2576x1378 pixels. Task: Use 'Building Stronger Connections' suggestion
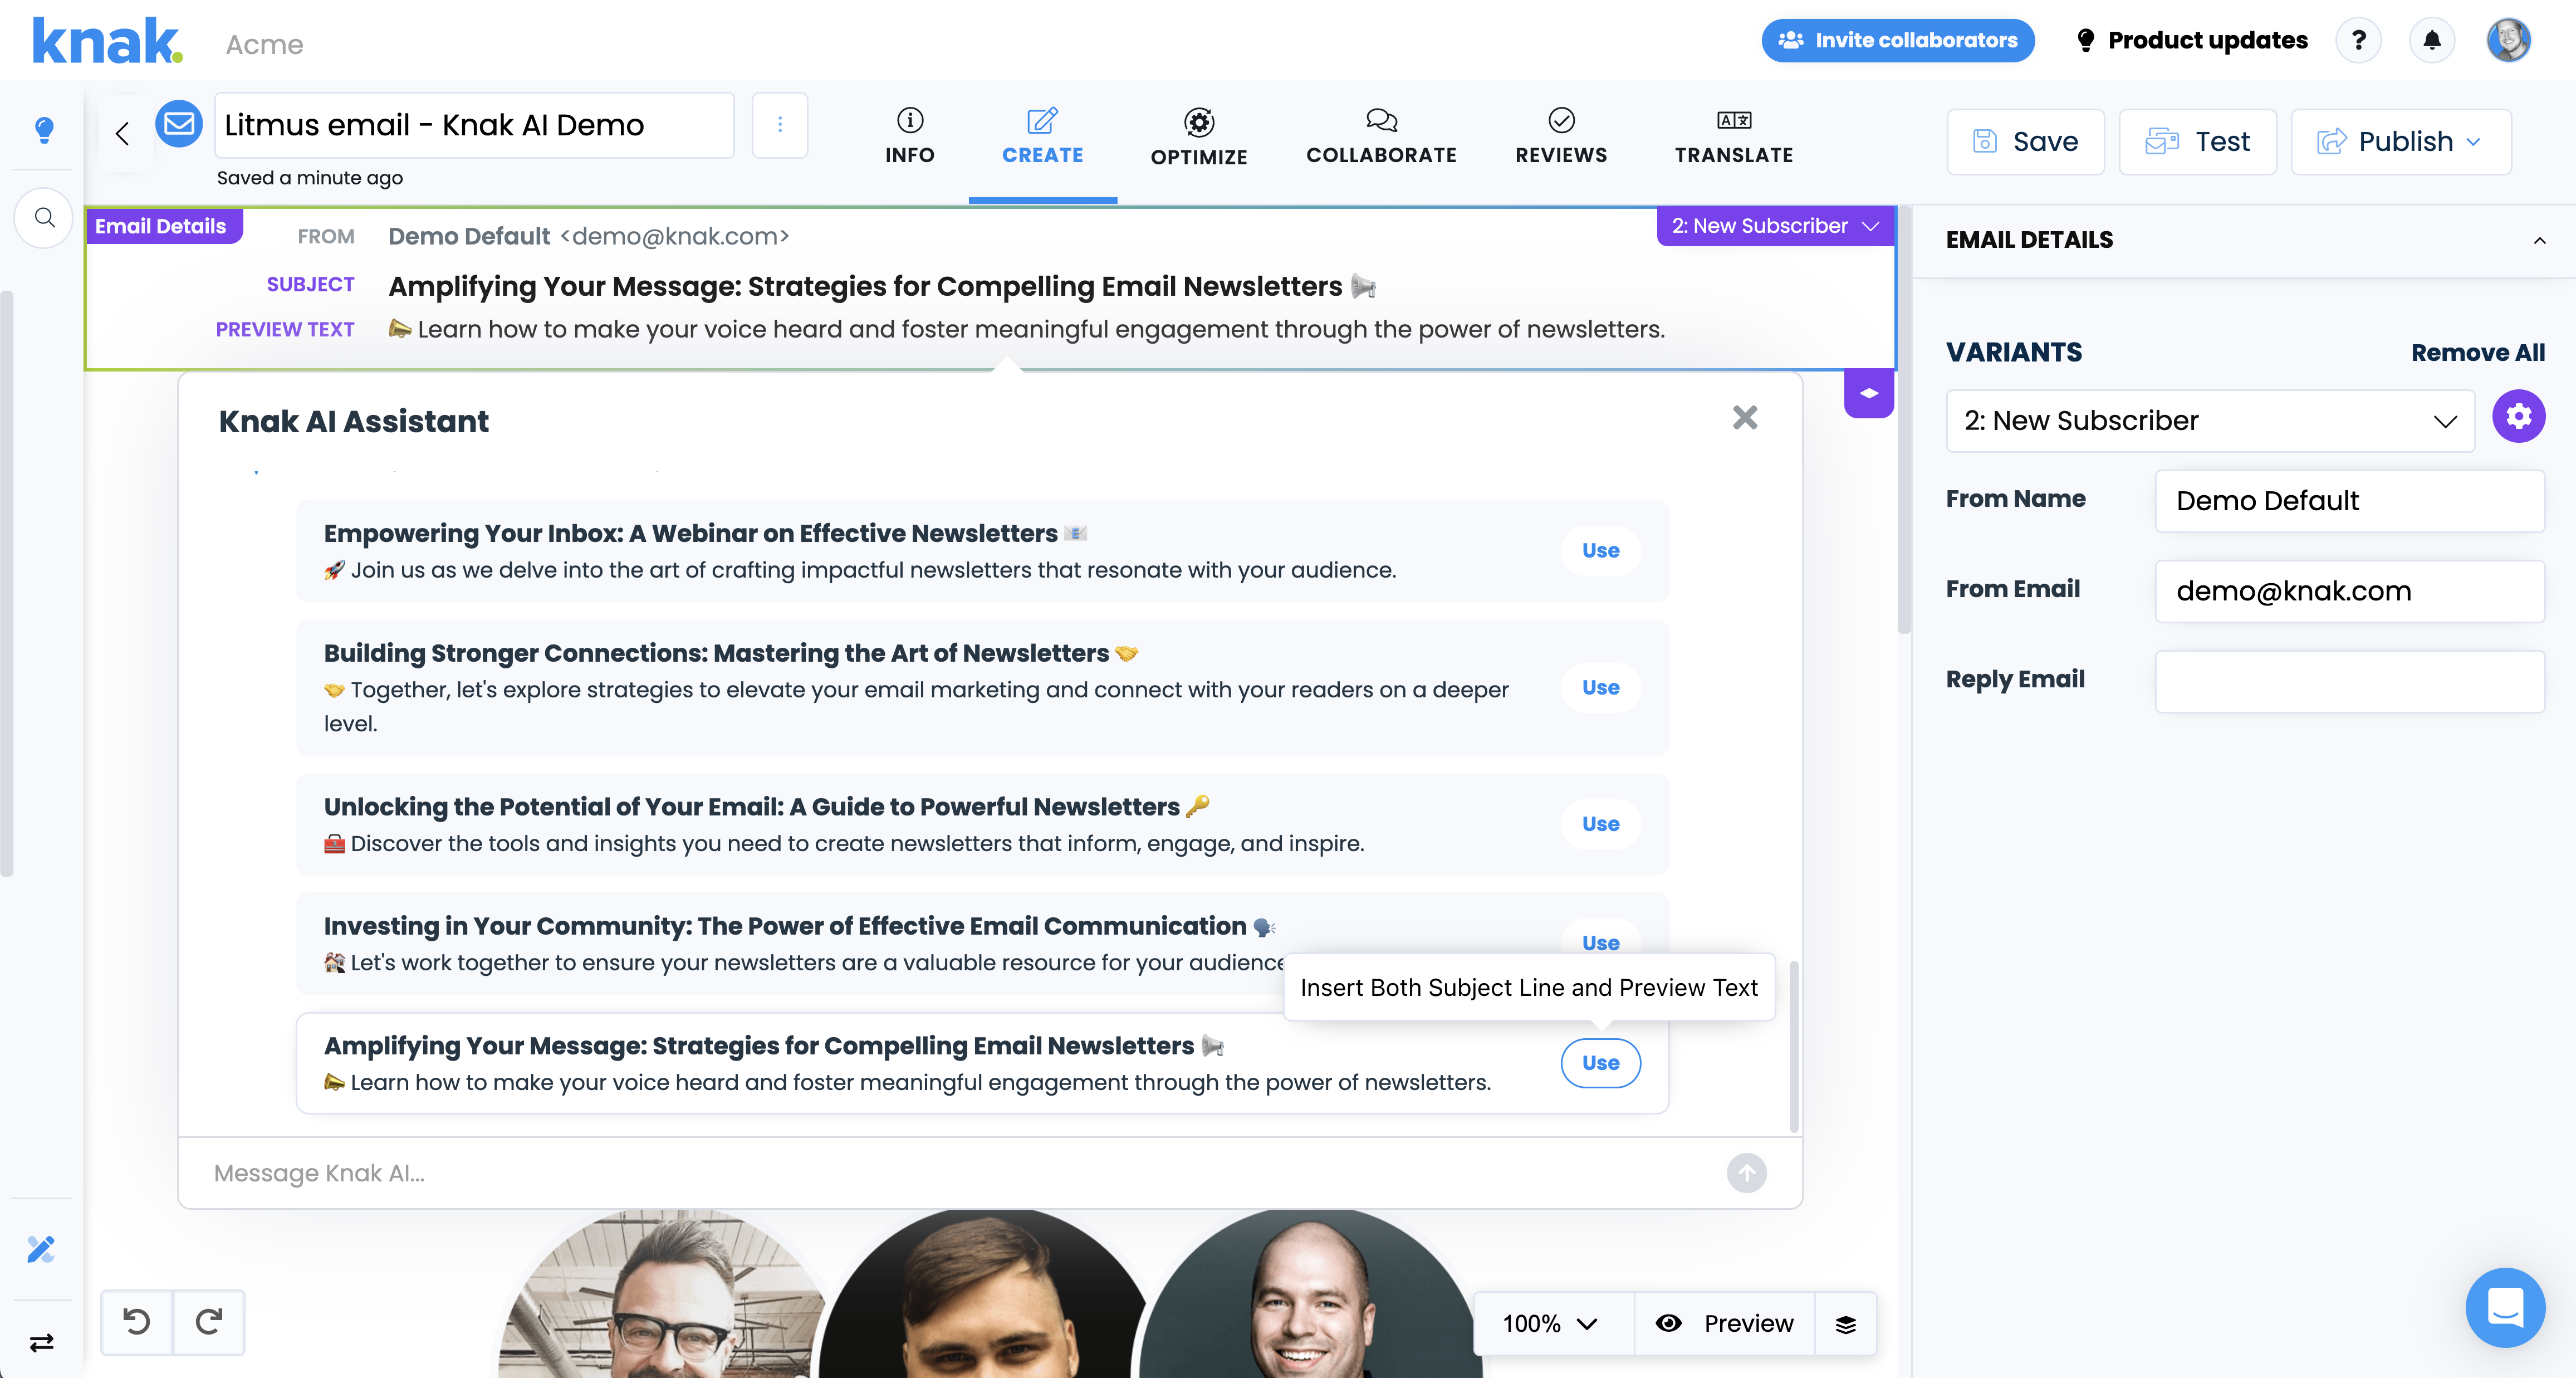pyautogui.click(x=1600, y=688)
